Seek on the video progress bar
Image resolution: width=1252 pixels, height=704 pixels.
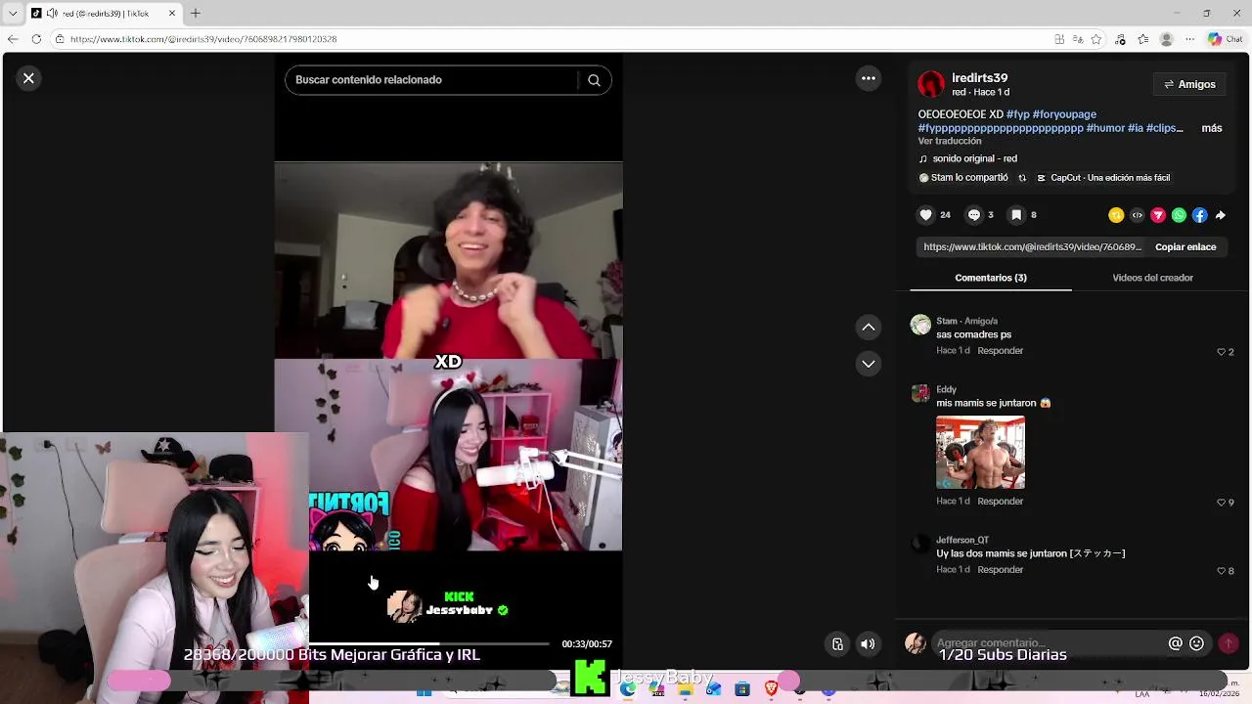point(428,643)
